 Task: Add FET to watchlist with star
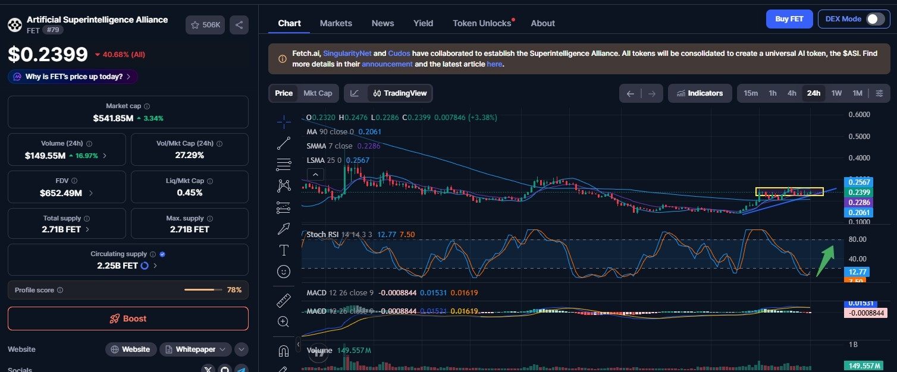pos(205,25)
